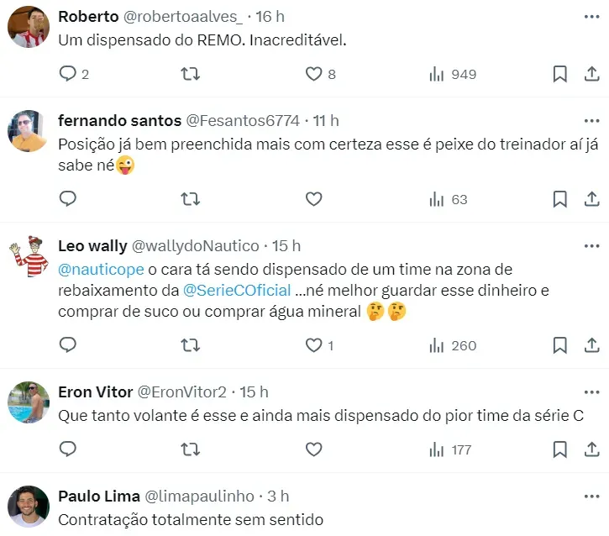609x536 pixels.
Task: Bookmark Eron Vitor's tweet
Action: pos(559,449)
